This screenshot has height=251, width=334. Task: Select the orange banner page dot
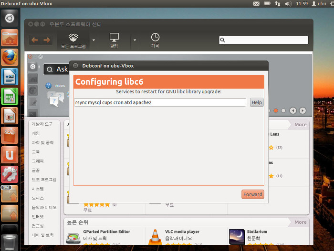tap(275, 110)
